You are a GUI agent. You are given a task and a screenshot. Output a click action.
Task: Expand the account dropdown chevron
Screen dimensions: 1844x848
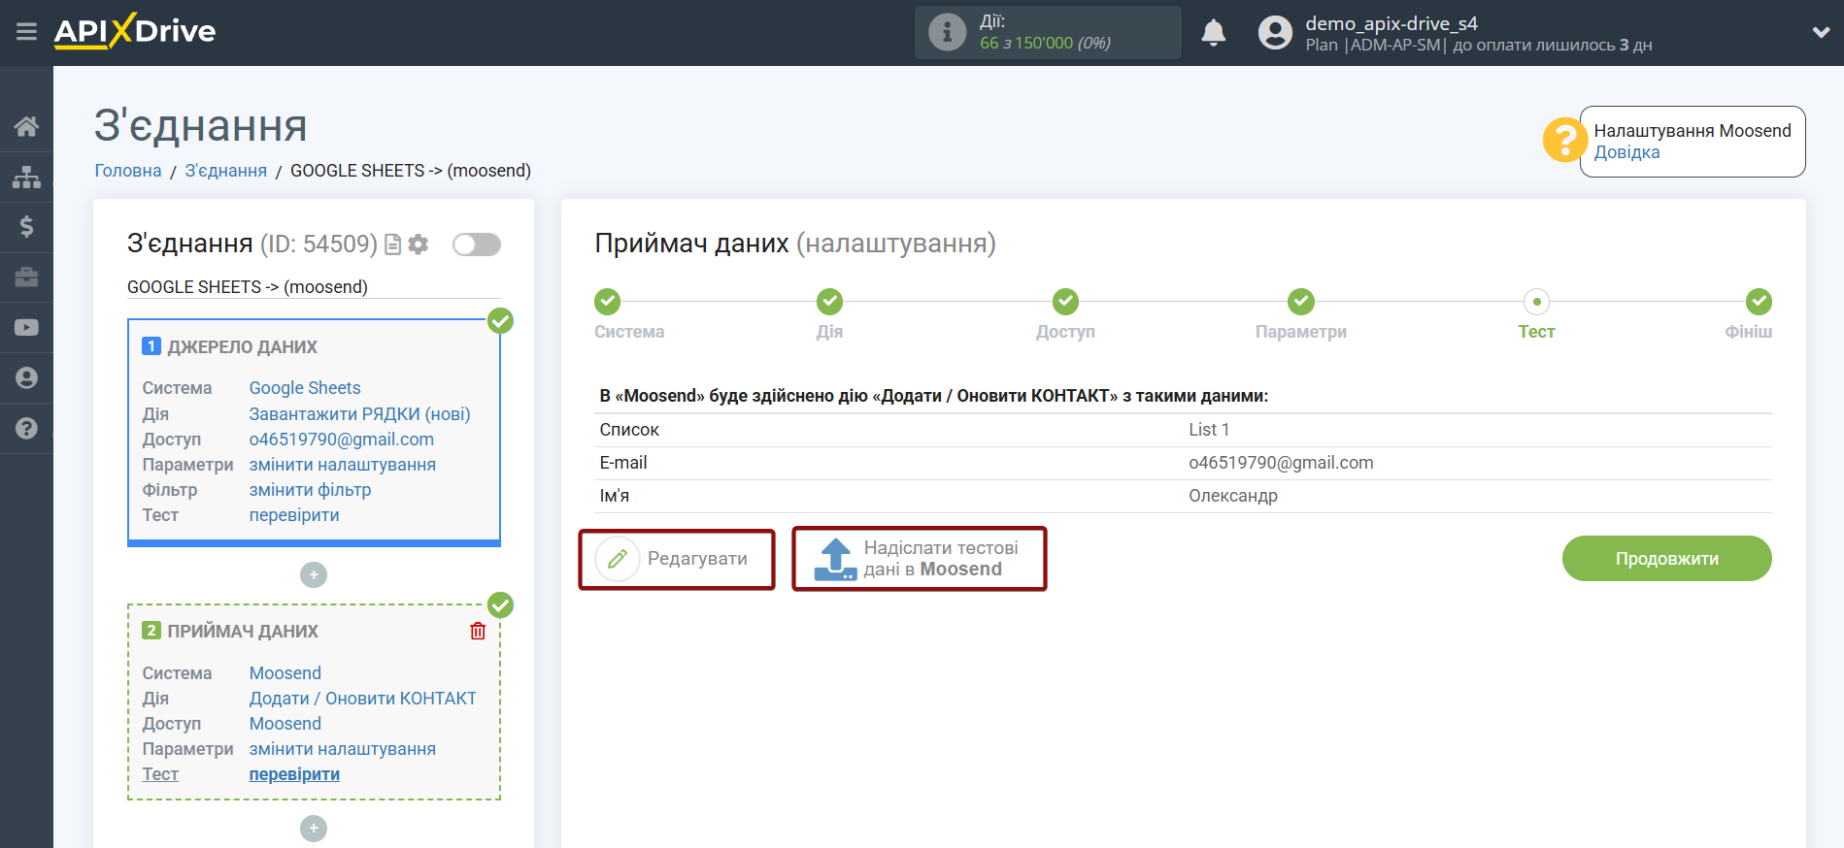coord(1821,32)
